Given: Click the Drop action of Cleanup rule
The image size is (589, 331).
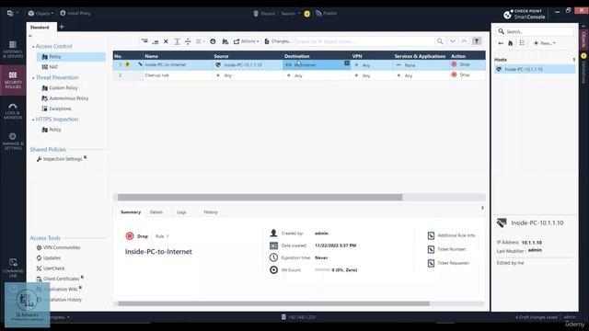Looking at the screenshot, I should pos(460,74).
